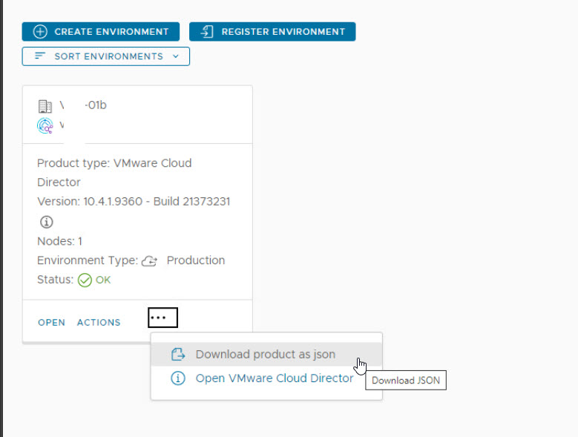Click the Sort Environments chevron arrow
This screenshot has width=578, height=437.
176,56
